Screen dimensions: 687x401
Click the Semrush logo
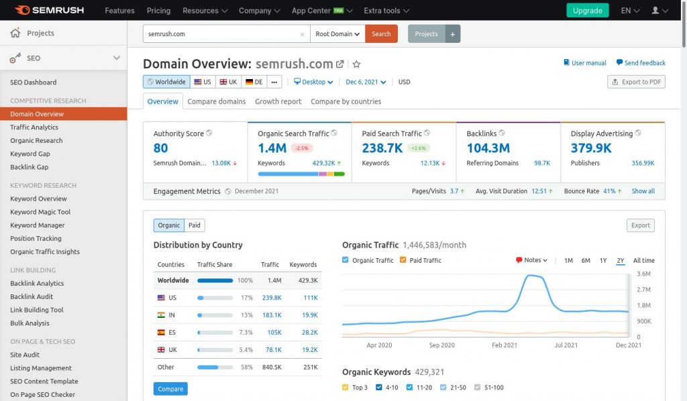49,10
